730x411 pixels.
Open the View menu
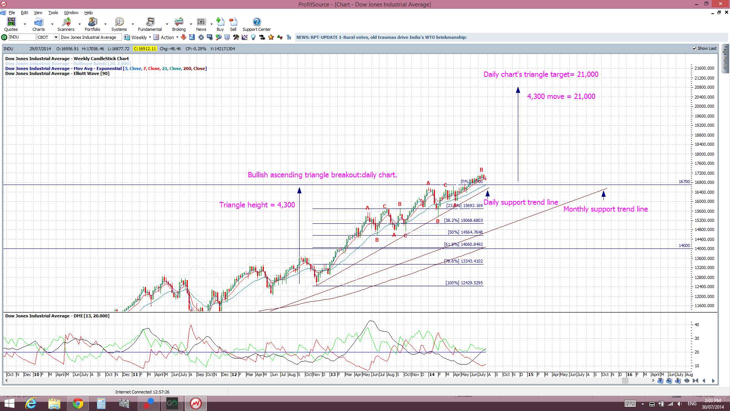pos(38,13)
